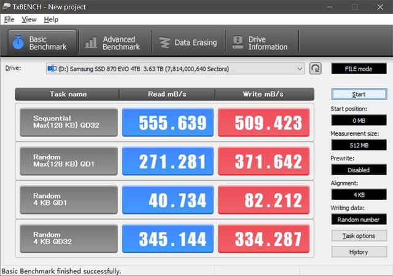Minimize the TxBENCH window

pos(330,7)
